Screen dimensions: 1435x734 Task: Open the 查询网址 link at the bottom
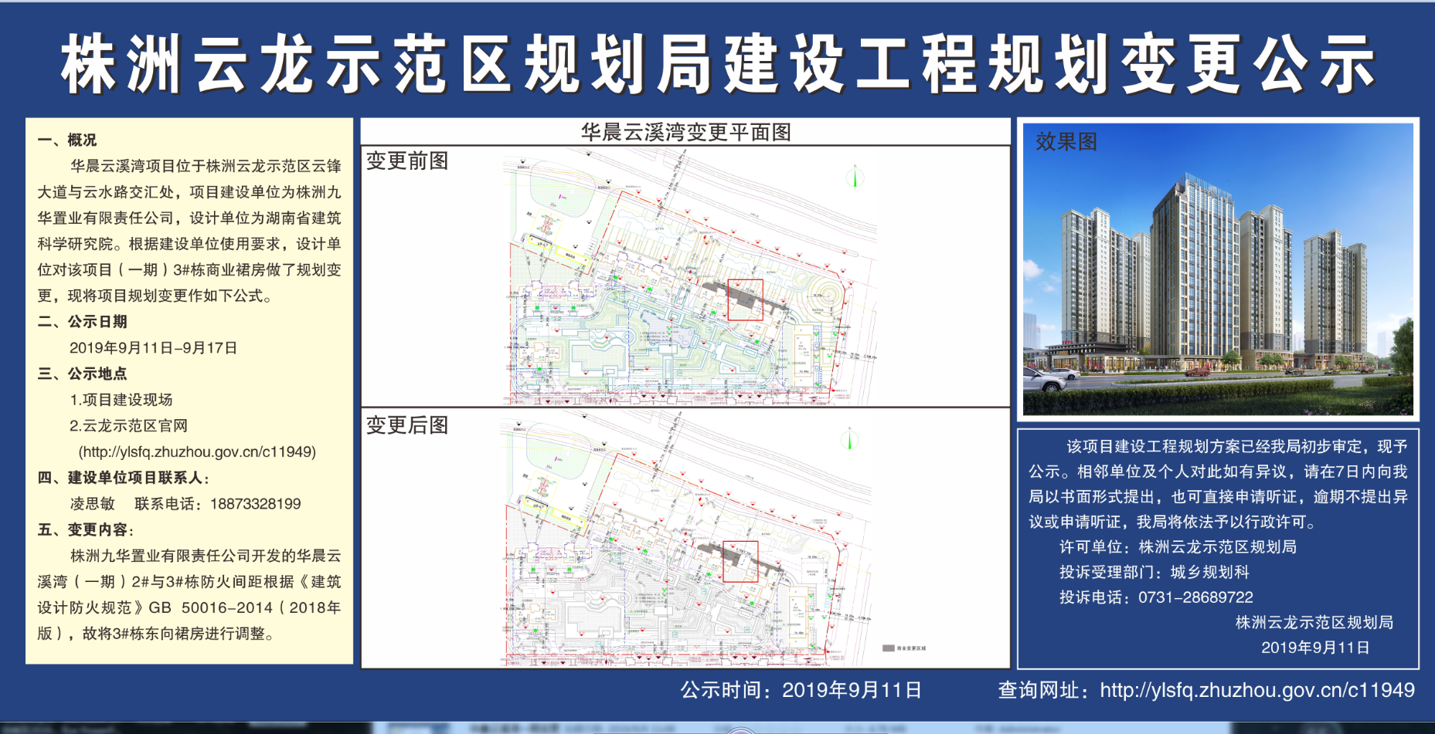[1256, 690]
